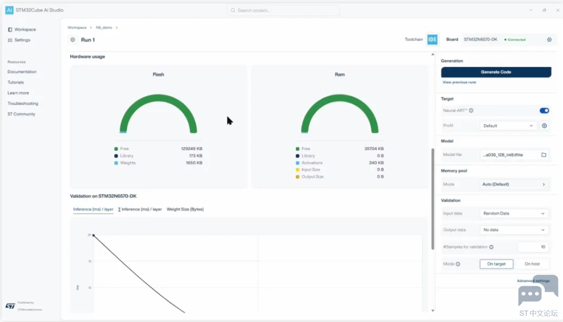Click the validation Mode info icon
563x322 pixels.
coord(458,264)
